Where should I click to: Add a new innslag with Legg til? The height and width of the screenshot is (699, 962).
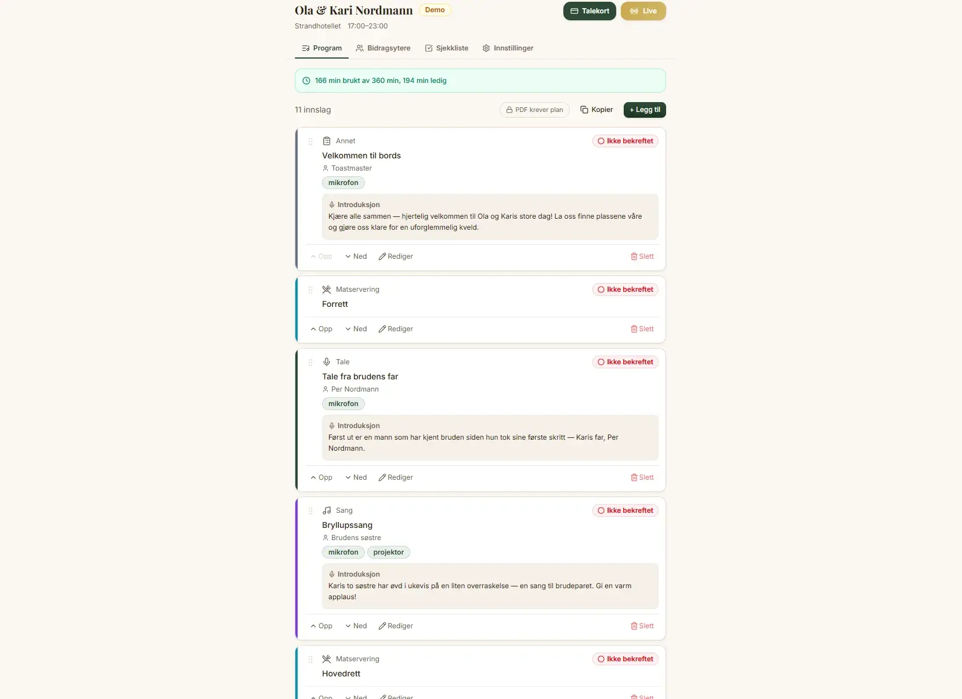[x=645, y=110]
